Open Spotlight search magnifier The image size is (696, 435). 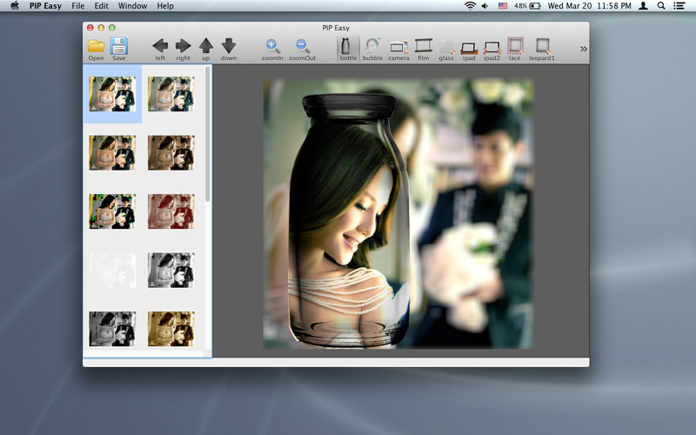pos(661,6)
